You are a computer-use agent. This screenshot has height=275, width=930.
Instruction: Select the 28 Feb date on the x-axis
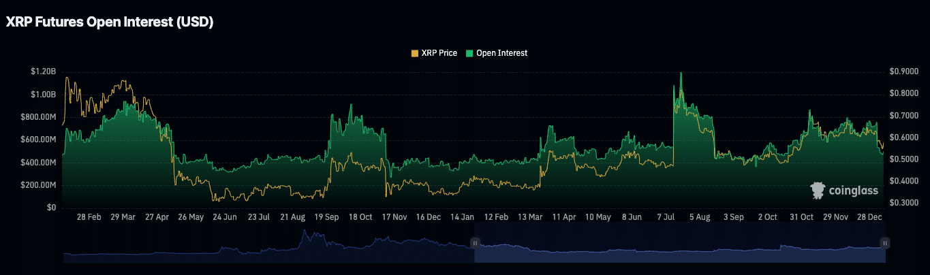click(89, 217)
